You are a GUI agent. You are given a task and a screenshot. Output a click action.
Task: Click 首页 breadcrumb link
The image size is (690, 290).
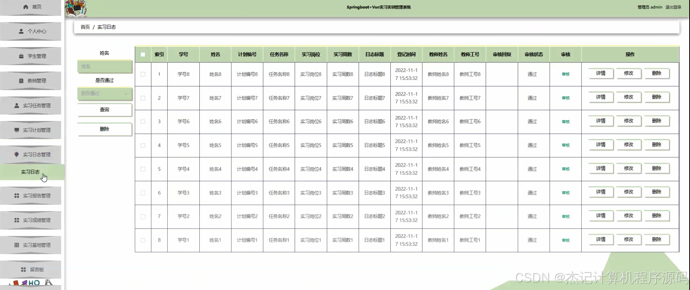[x=85, y=27]
